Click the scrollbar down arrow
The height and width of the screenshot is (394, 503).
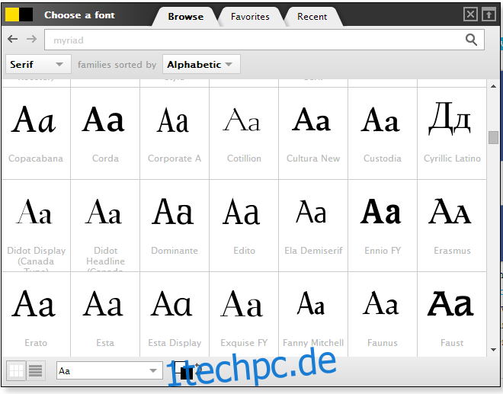click(493, 350)
